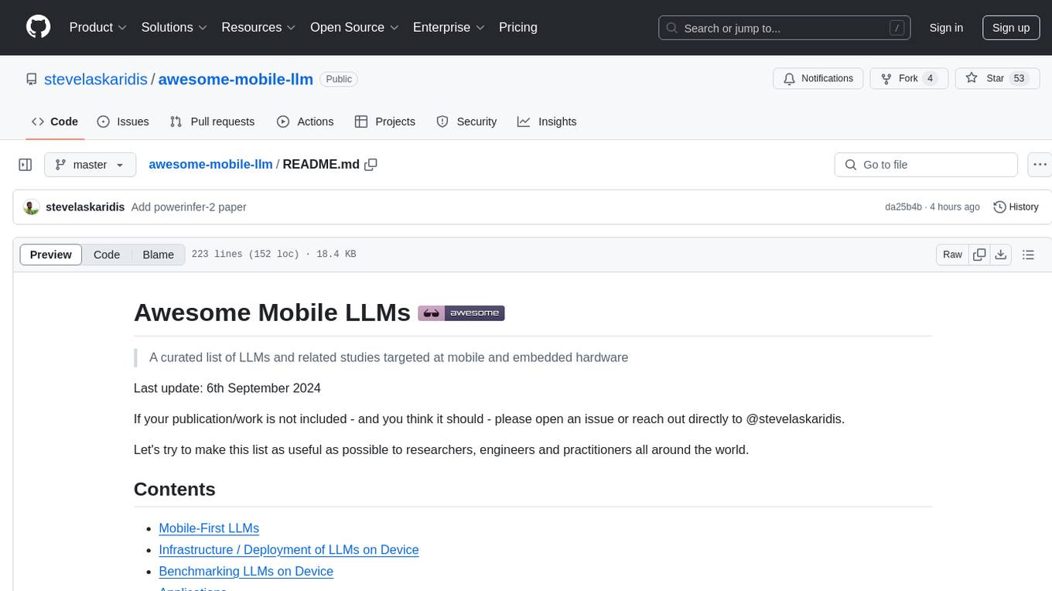Expand the file tree side panel
The width and height of the screenshot is (1052, 591).
pos(26,165)
